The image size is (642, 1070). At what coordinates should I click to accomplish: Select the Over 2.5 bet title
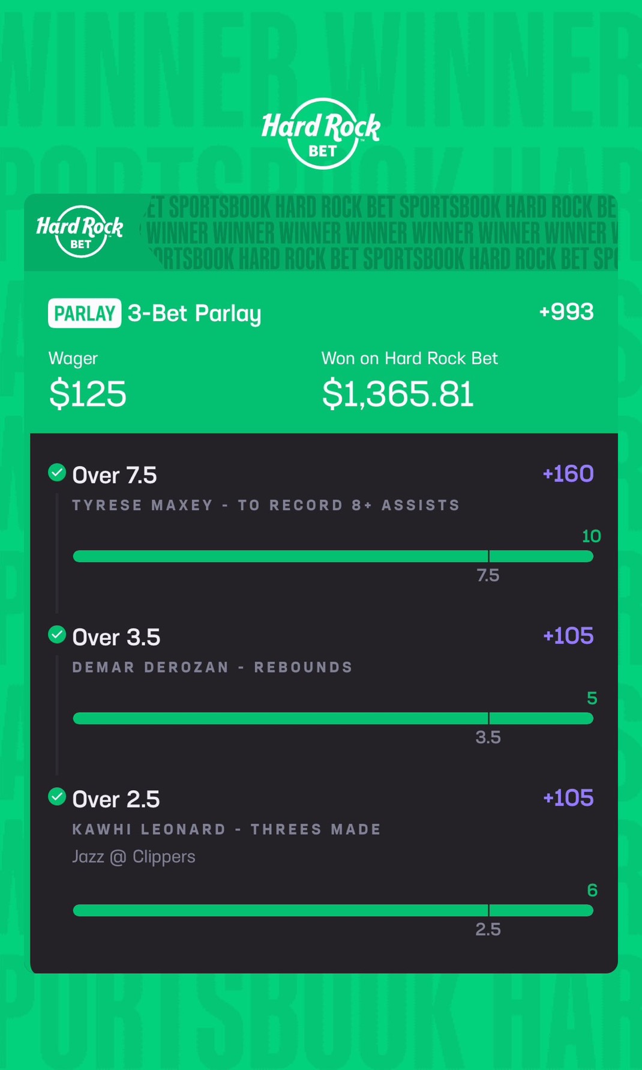click(116, 800)
